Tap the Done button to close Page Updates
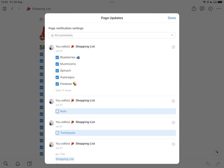Screen dimensions: 224x168 (x=172, y=18)
